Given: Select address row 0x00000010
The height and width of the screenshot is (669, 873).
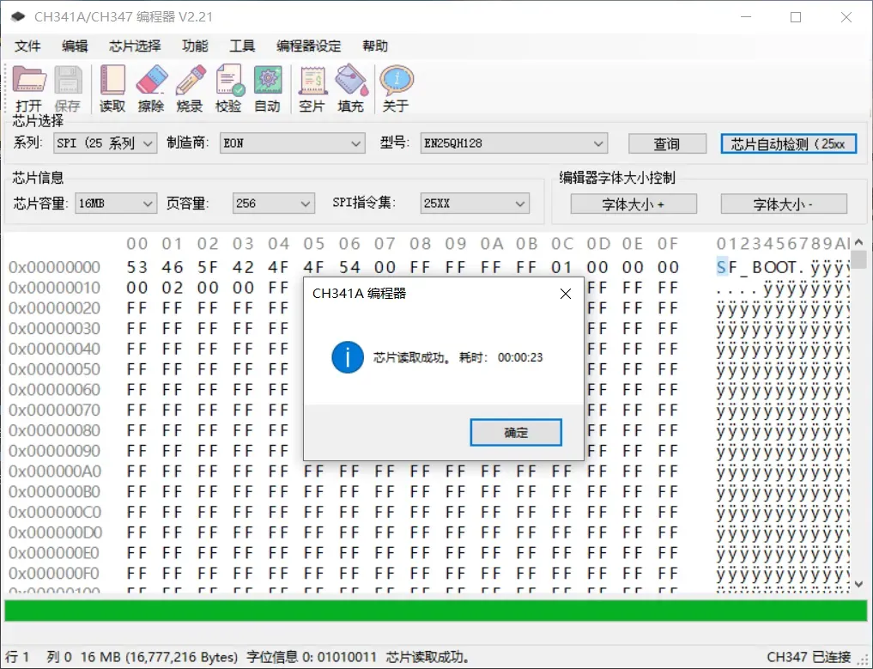Looking at the screenshot, I should pyautogui.click(x=55, y=288).
